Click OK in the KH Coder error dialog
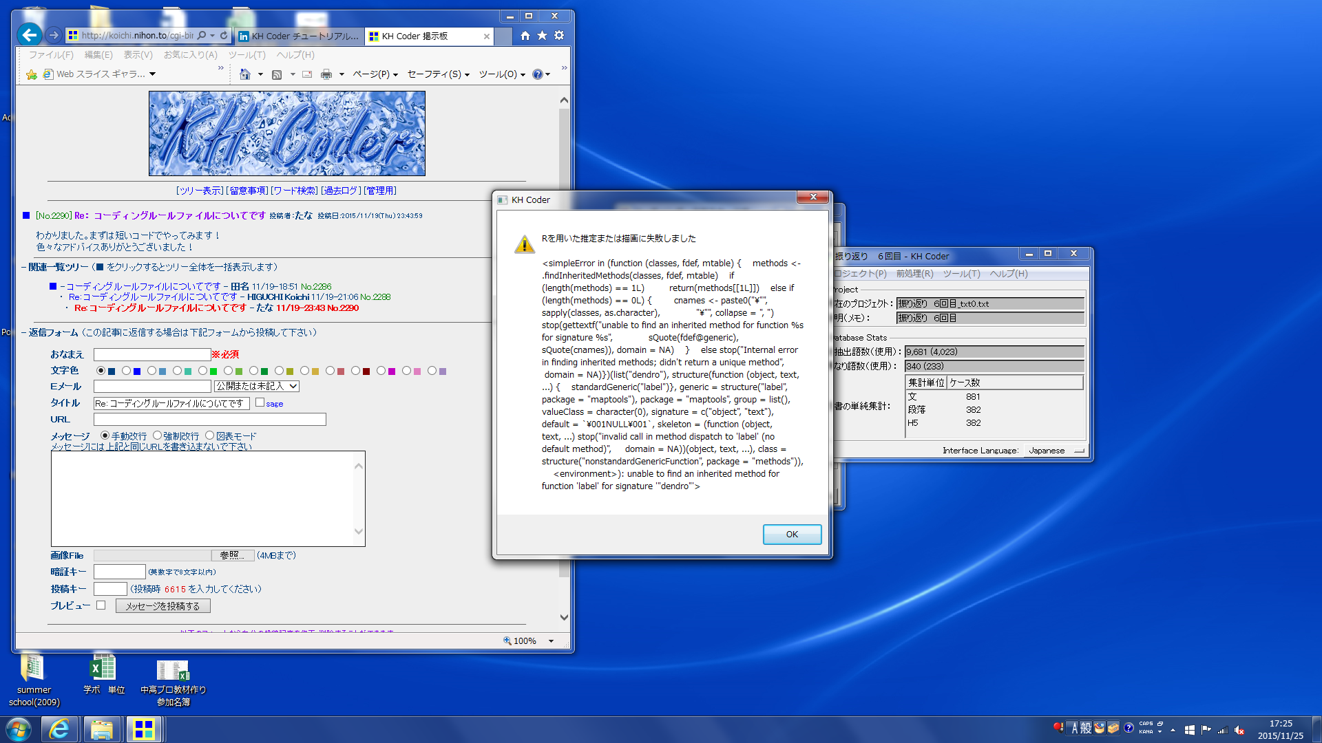The width and height of the screenshot is (1322, 743). point(792,535)
